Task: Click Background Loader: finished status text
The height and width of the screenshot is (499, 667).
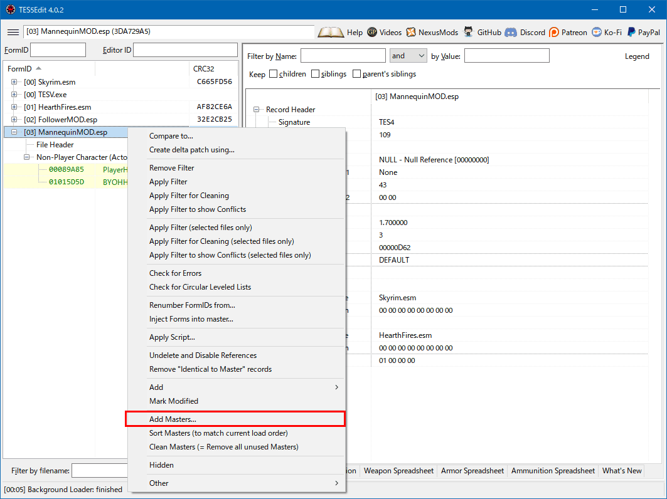Action: pyautogui.click(x=63, y=489)
